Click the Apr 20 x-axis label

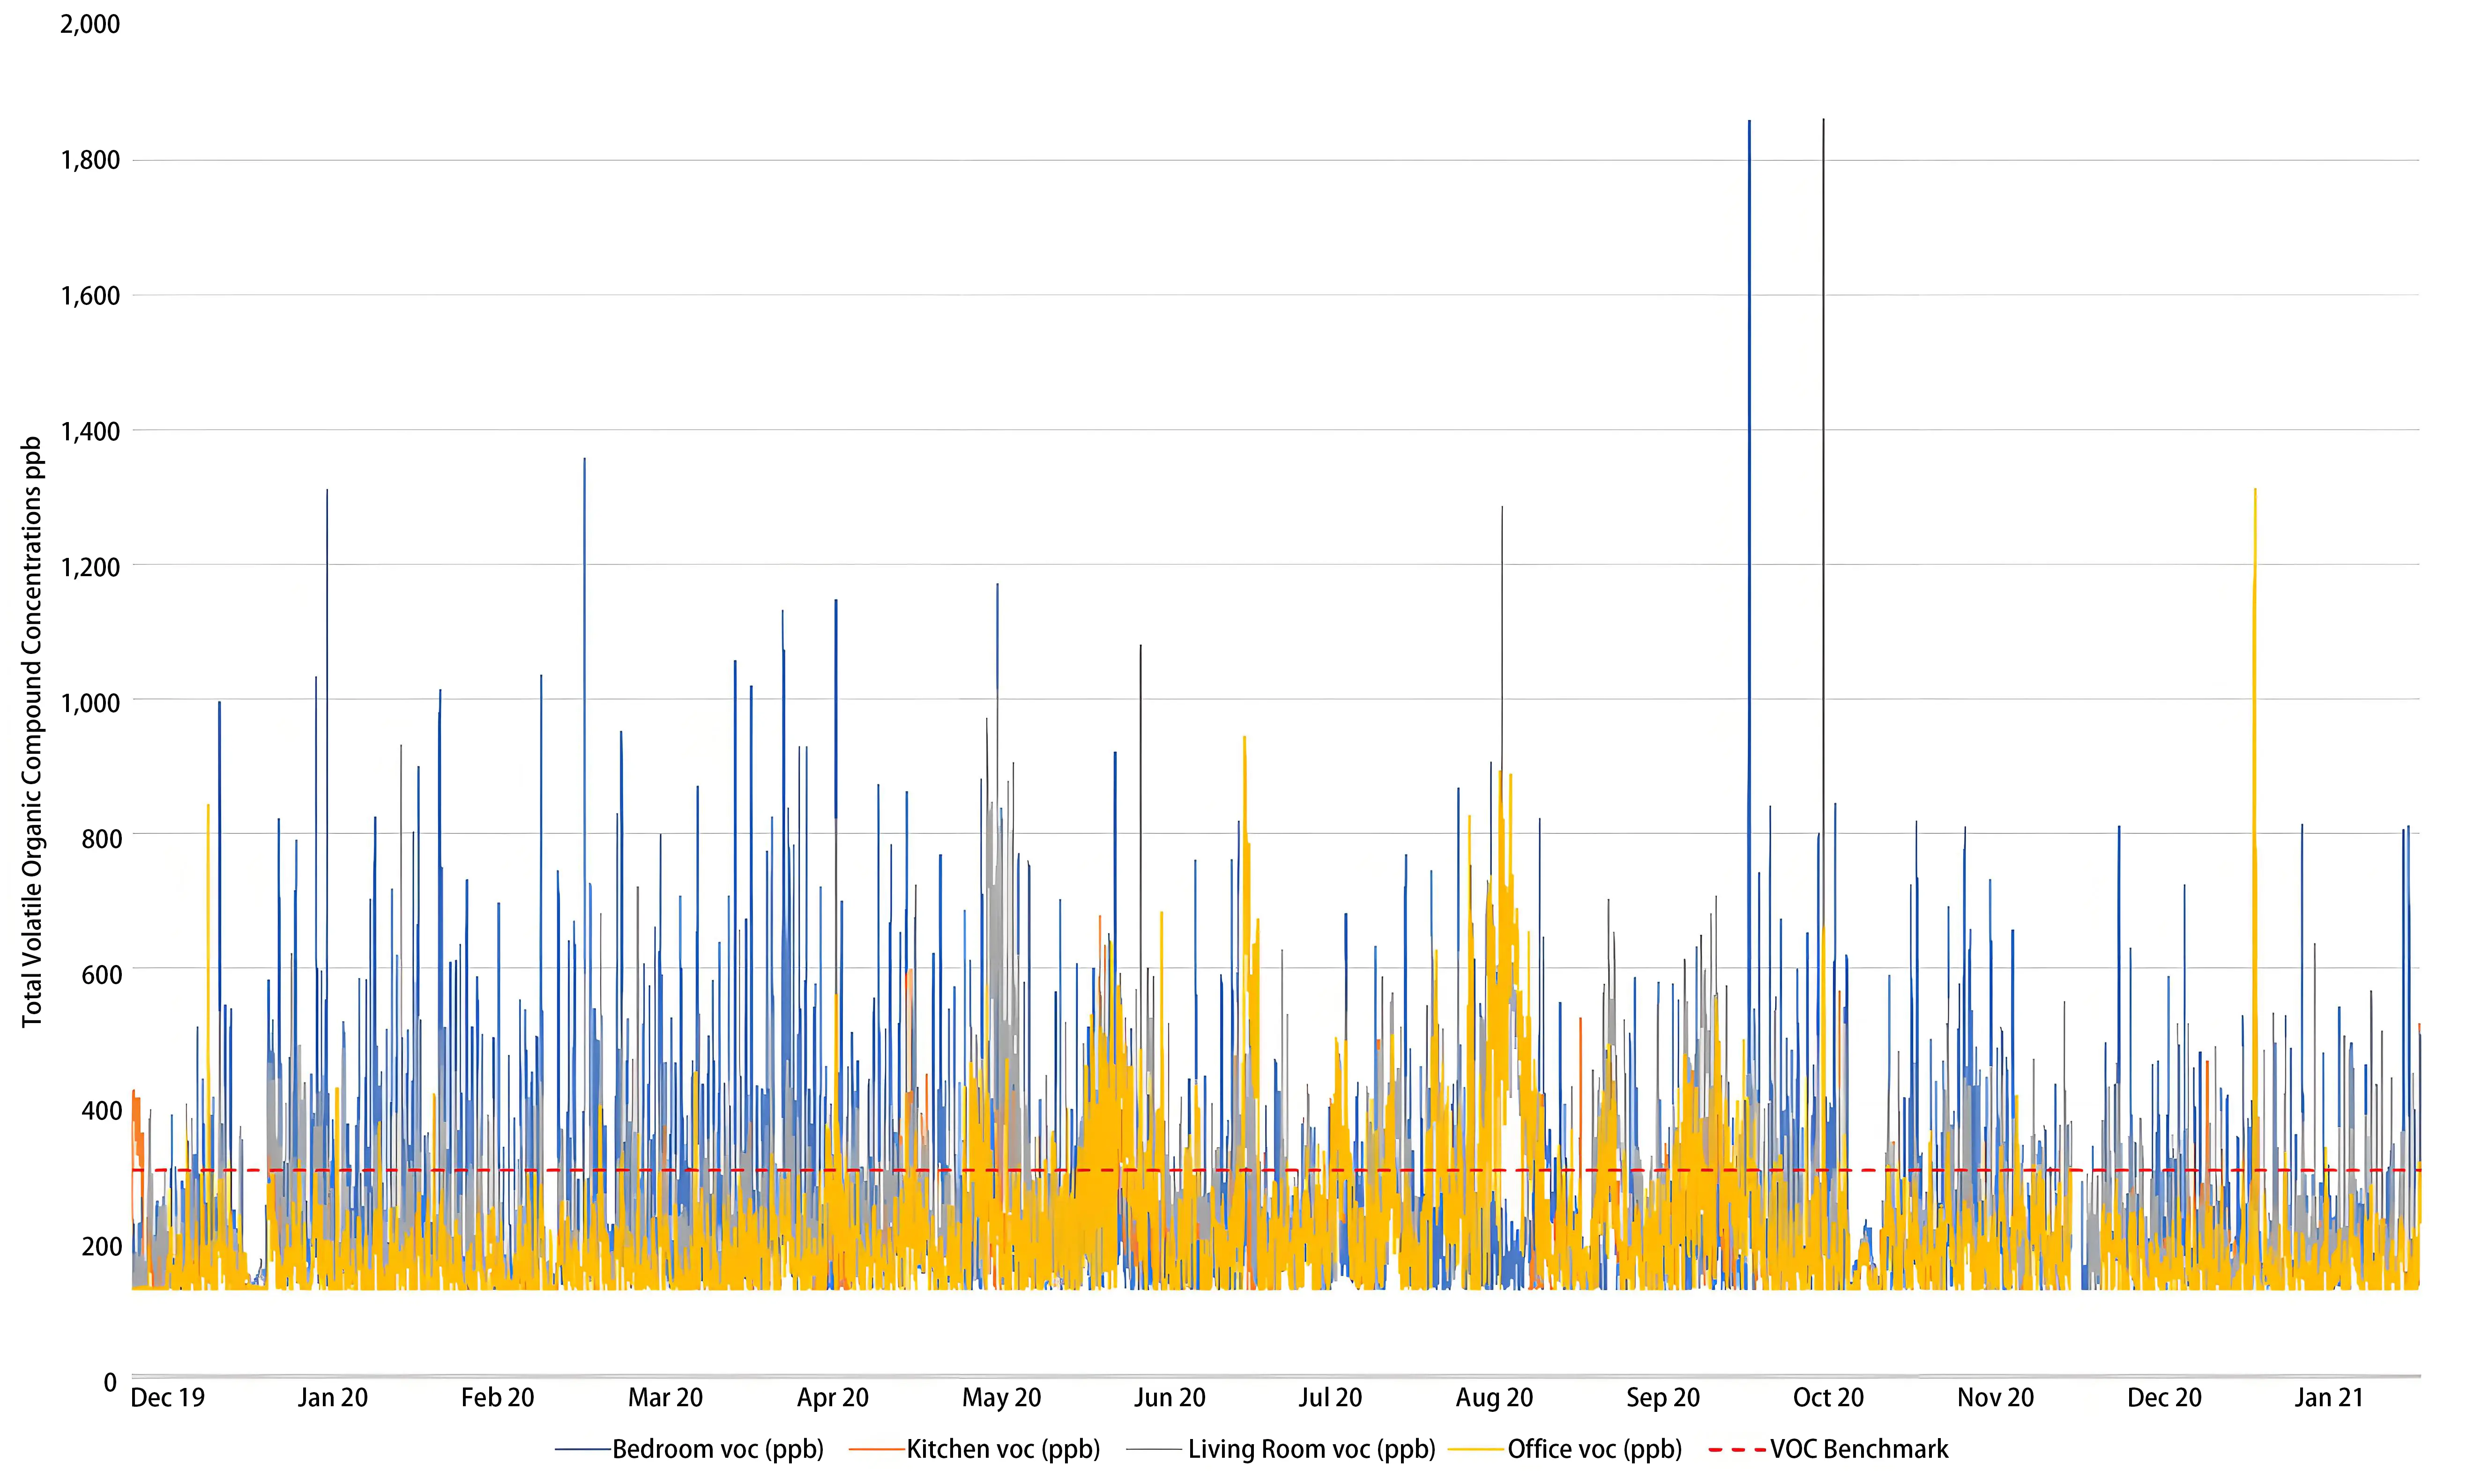click(x=833, y=1398)
